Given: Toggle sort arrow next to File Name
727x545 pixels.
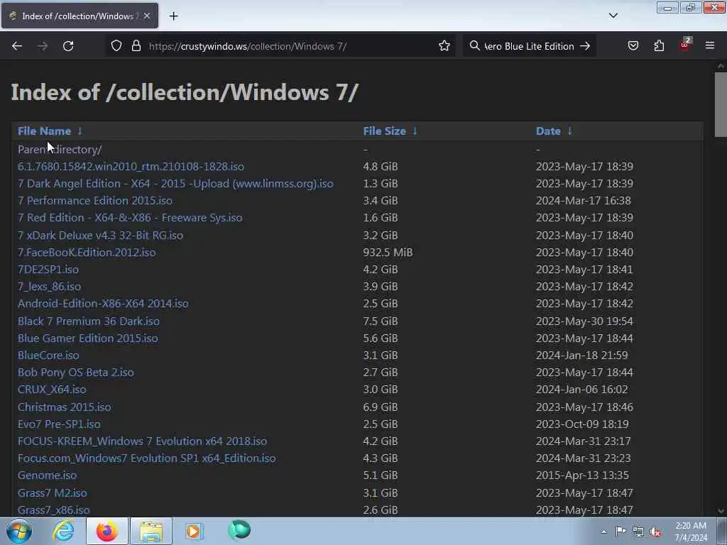Looking at the screenshot, I should (x=80, y=131).
